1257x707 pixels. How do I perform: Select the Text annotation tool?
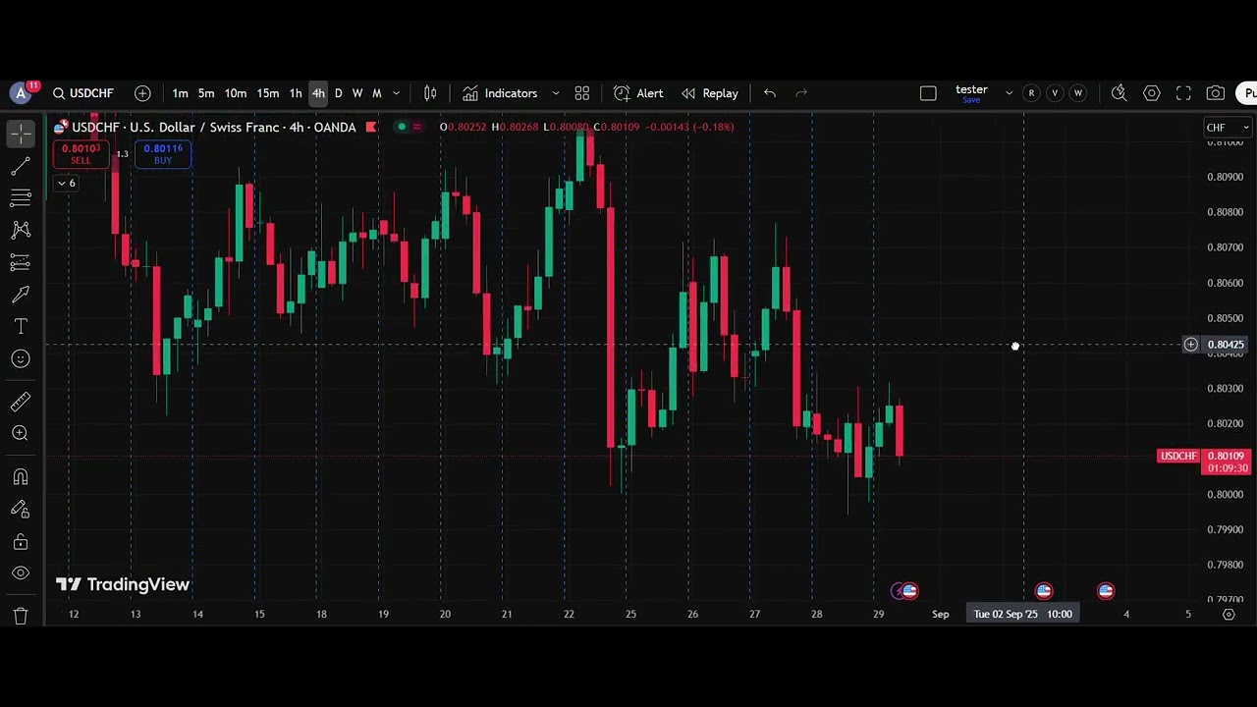click(x=21, y=326)
